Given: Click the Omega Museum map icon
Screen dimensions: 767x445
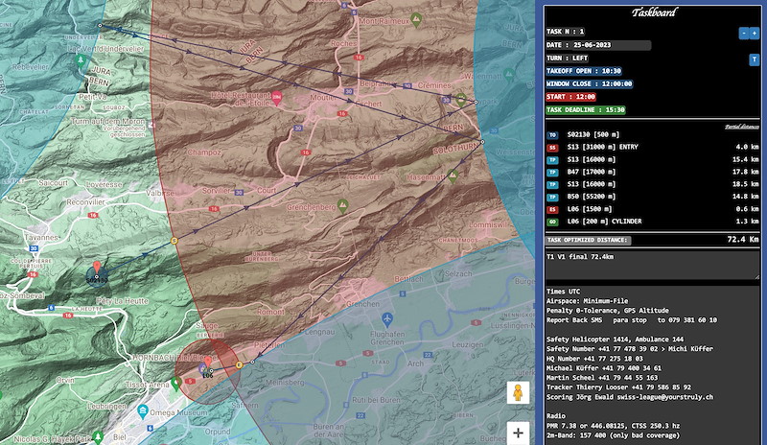Looking at the screenshot, I should [143, 412].
